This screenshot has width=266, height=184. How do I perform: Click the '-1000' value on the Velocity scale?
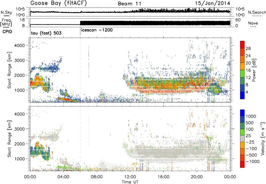click(x=253, y=161)
